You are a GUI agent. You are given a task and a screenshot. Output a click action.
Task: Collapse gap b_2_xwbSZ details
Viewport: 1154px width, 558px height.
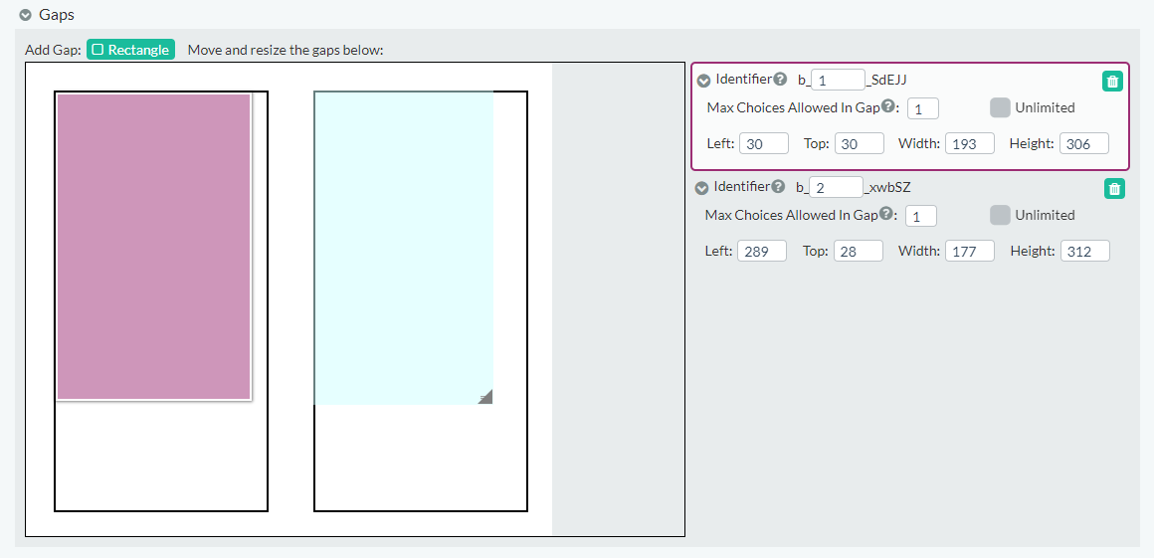[x=702, y=188]
